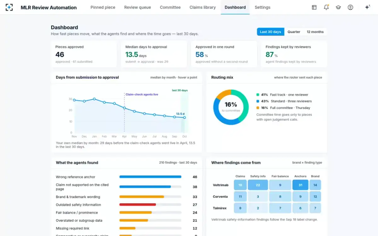The width and height of the screenshot is (378, 236).
Task: Click the Apr data point on chart
Action: coord(124,108)
